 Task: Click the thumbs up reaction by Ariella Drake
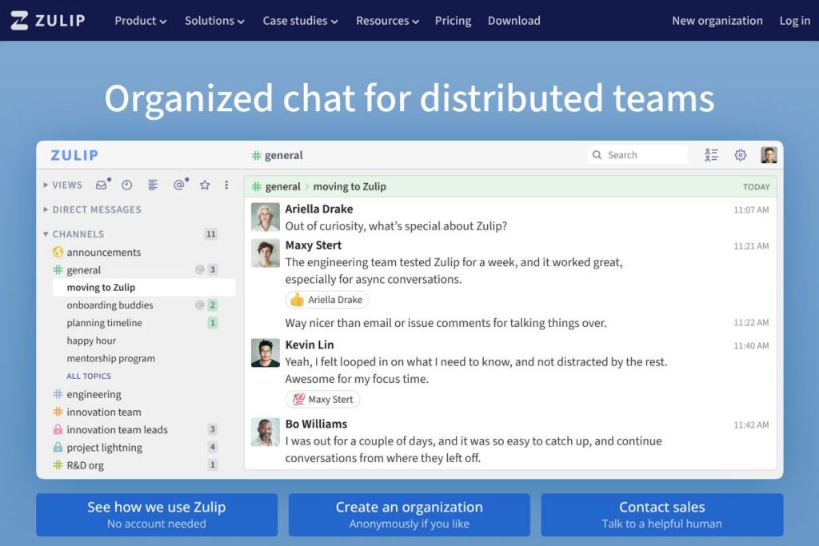pos(327,300)
